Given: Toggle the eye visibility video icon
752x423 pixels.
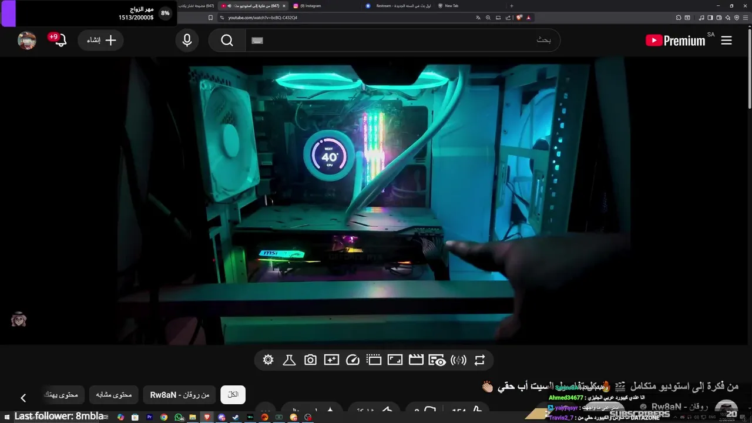Looking at the screenshot, I should (x=437, y=360).
